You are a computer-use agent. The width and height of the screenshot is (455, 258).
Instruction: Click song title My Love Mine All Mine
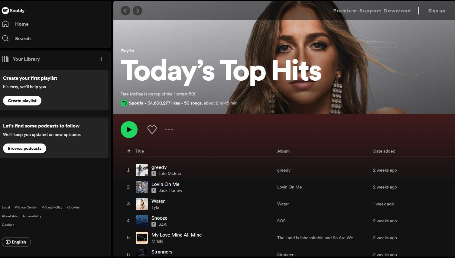click(x=177, y=235)
